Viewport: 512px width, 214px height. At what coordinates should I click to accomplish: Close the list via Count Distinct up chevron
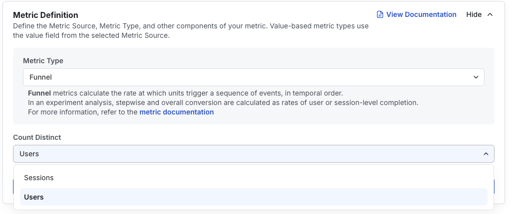coord(486,154)
